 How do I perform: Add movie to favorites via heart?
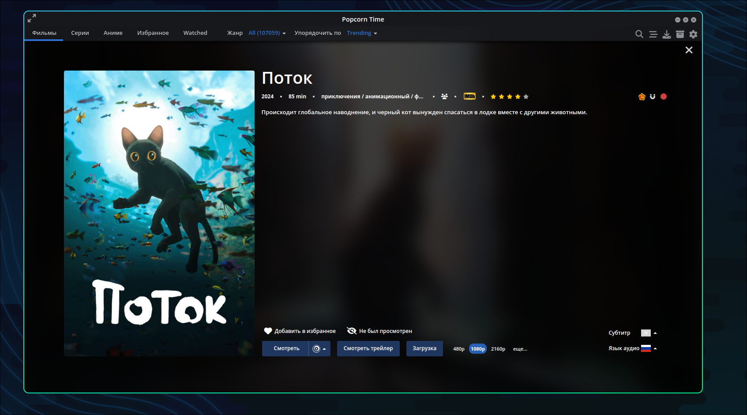pyautogui.click(x=300, y=331)
